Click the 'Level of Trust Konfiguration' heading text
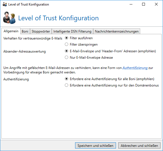 point(58,18)
